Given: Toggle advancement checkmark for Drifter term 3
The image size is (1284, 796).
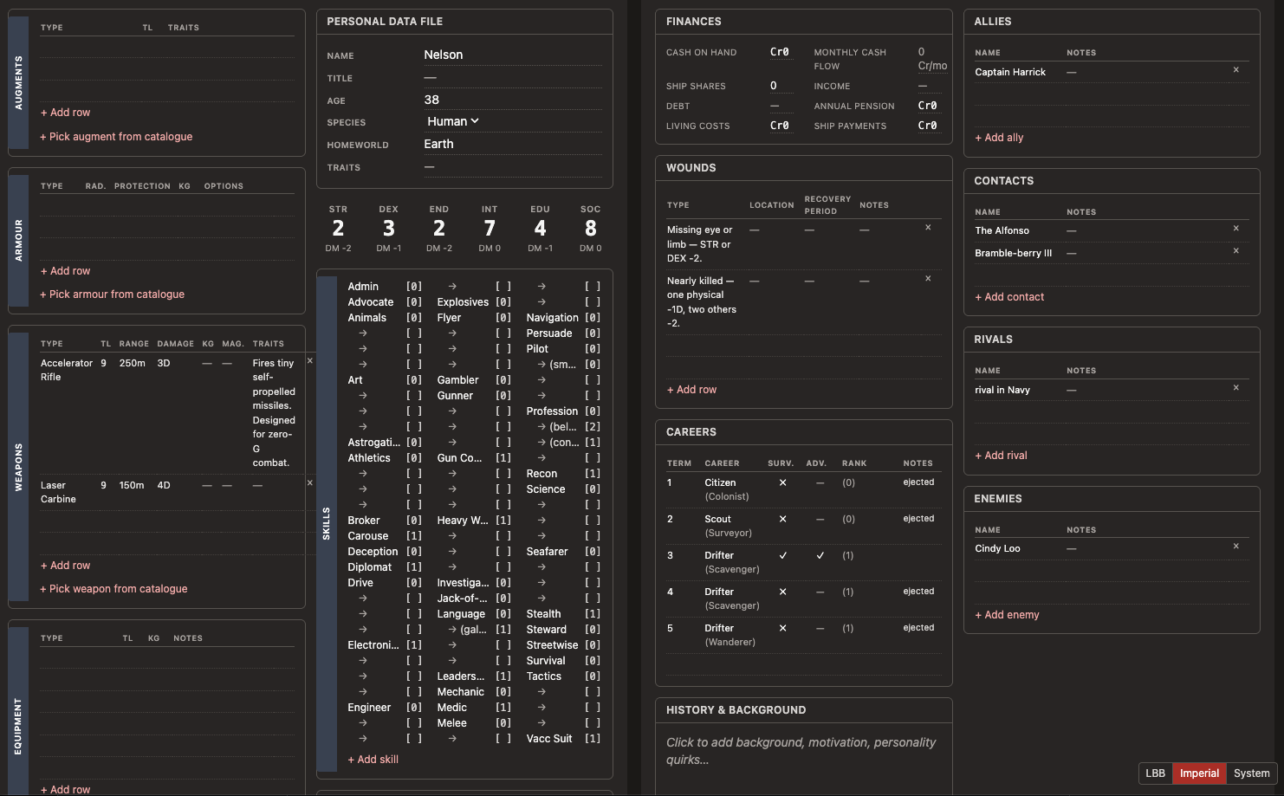Looking at the screenshot, I should [x=820, y=555].
